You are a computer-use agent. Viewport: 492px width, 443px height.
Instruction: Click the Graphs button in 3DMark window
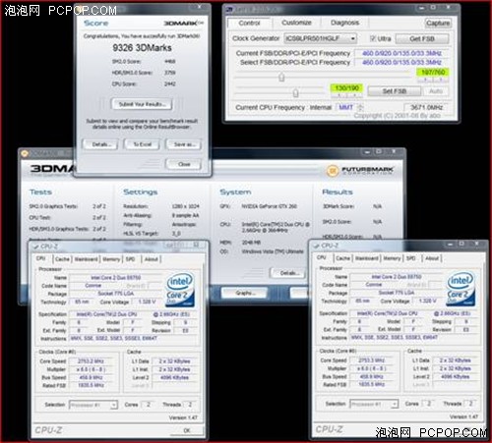245,293
